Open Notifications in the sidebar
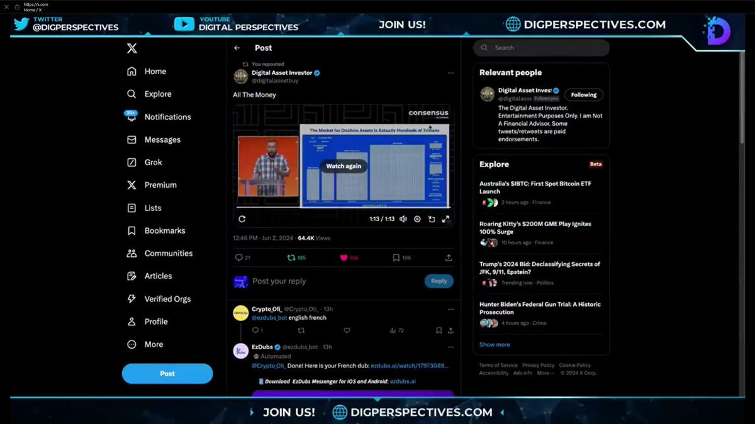This screenshot has height=424, width=755. 159,117
